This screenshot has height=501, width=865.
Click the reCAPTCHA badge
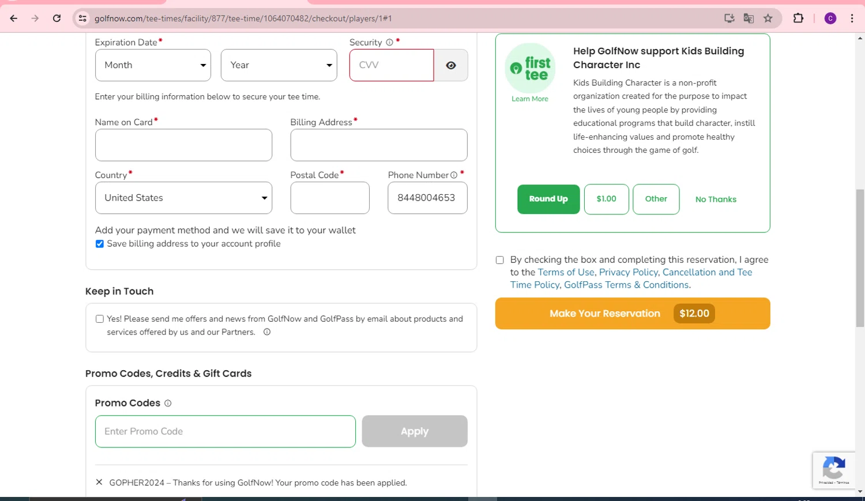[x=834, y=470]
